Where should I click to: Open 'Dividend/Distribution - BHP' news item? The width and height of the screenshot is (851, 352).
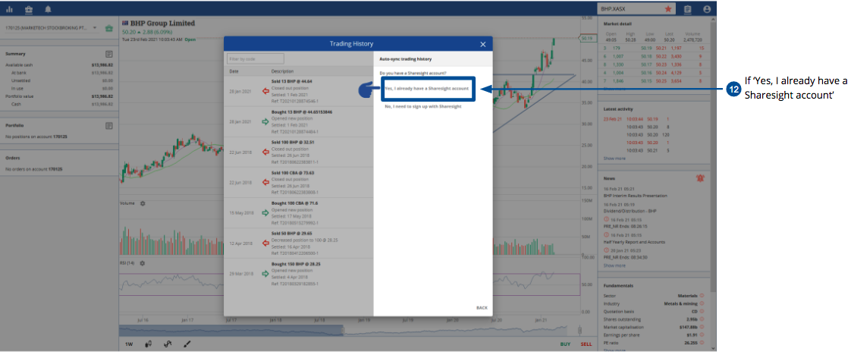pyautogui.click(x=629, y=210)
